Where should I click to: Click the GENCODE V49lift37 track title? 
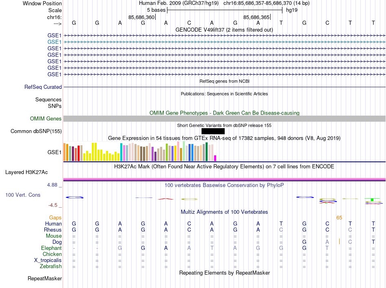pyautogui.click(x=224, y=30)
